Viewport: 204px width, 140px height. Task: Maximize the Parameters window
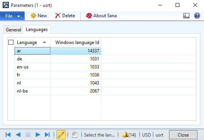(177, 5)
